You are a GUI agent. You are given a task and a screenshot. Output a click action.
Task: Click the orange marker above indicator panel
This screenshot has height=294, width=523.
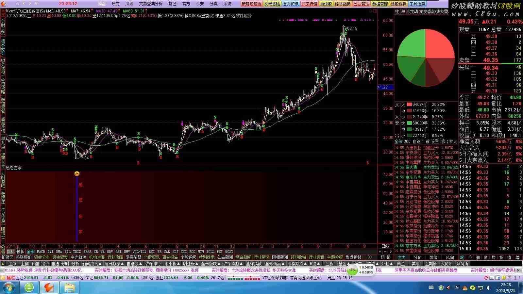tap(77, 174)
